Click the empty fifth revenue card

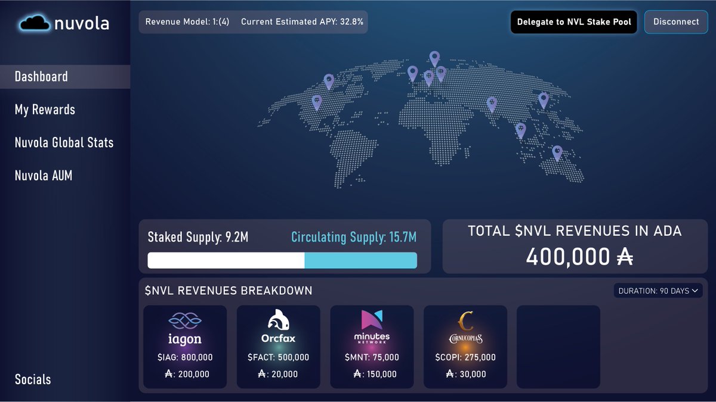[x=558, y=347]
